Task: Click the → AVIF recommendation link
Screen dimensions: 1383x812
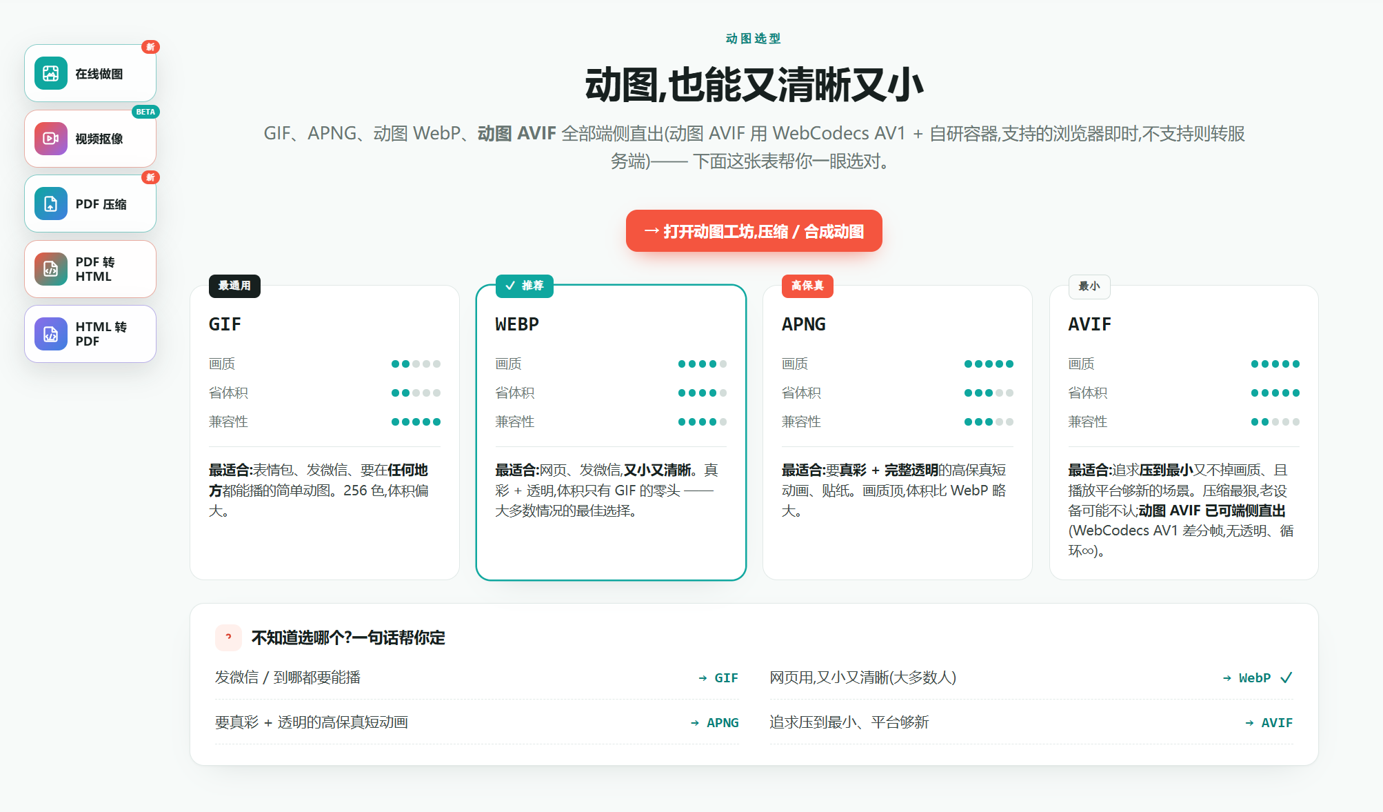Action: [1269, 723]
